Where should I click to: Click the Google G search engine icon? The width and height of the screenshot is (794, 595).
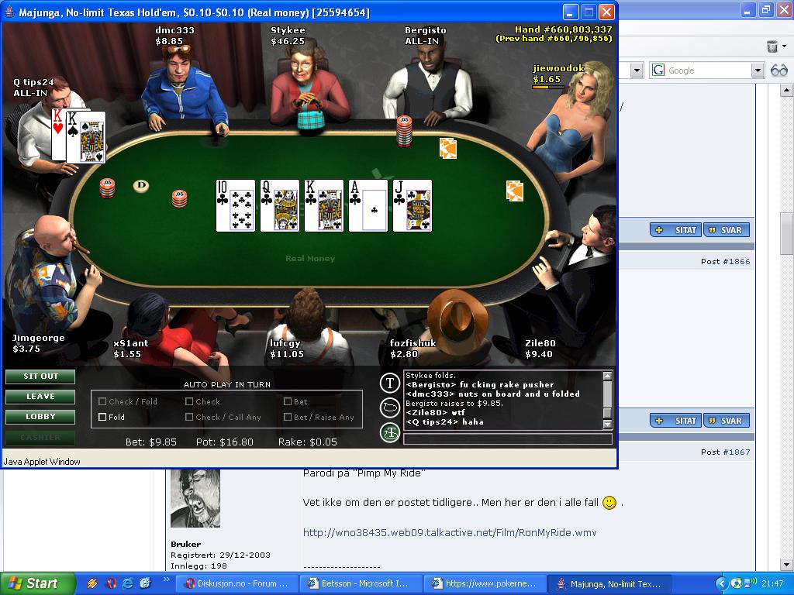tap(658, 71)
